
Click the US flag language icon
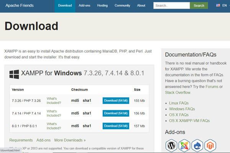tap(218, 5)
